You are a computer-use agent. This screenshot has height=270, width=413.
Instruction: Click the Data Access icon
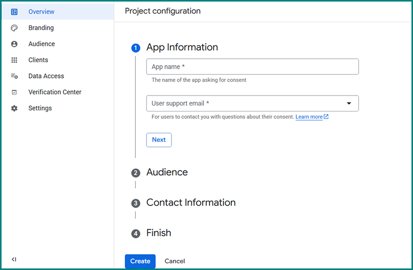pyautogui.click(x=14, y=76)
